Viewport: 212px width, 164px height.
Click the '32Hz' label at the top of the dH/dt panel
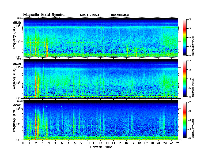tap(20, 18)
